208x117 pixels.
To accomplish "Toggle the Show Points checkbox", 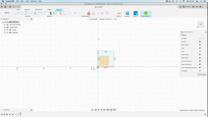I will [x=200, y=58].
